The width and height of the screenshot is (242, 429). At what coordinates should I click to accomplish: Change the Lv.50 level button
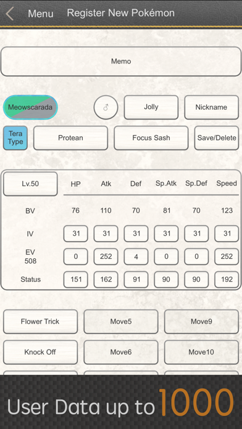coord(30,184)
